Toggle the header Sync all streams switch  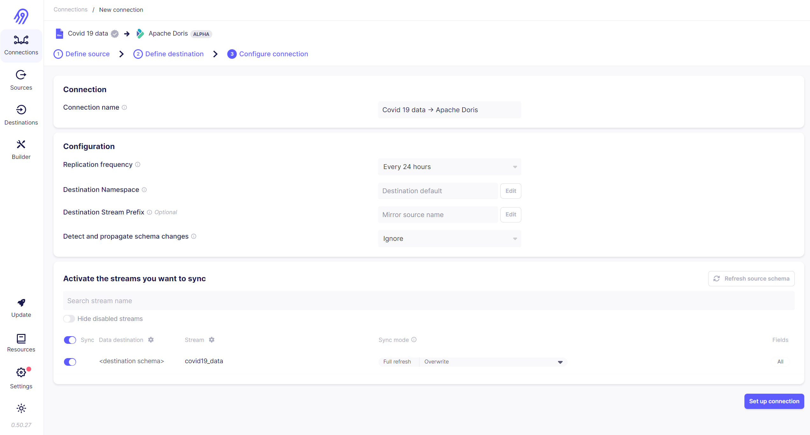[70, 340]
